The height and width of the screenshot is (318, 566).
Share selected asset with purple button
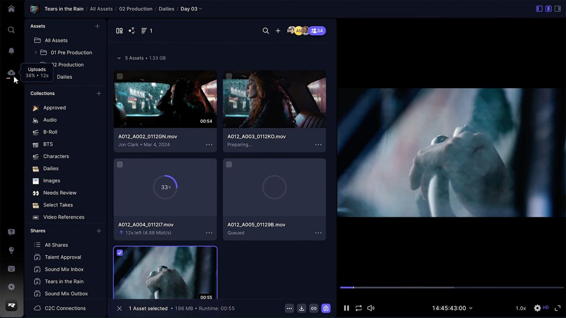pyautogui.click(x=326, y=308)
